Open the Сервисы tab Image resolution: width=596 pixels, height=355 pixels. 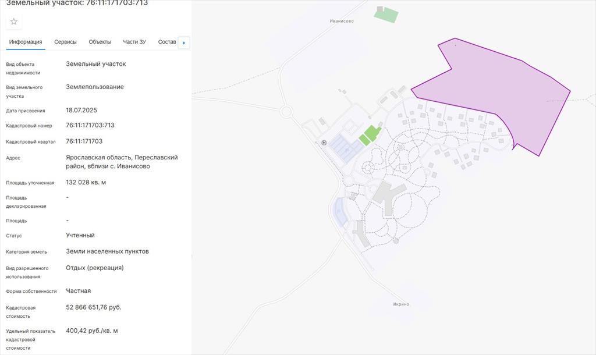(x=65, y=42)
